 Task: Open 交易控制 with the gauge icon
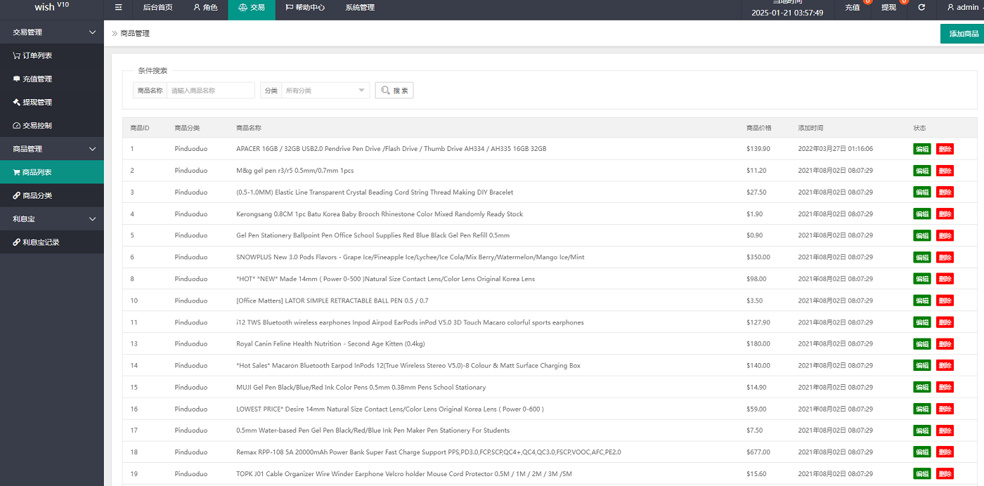point(32,125)
